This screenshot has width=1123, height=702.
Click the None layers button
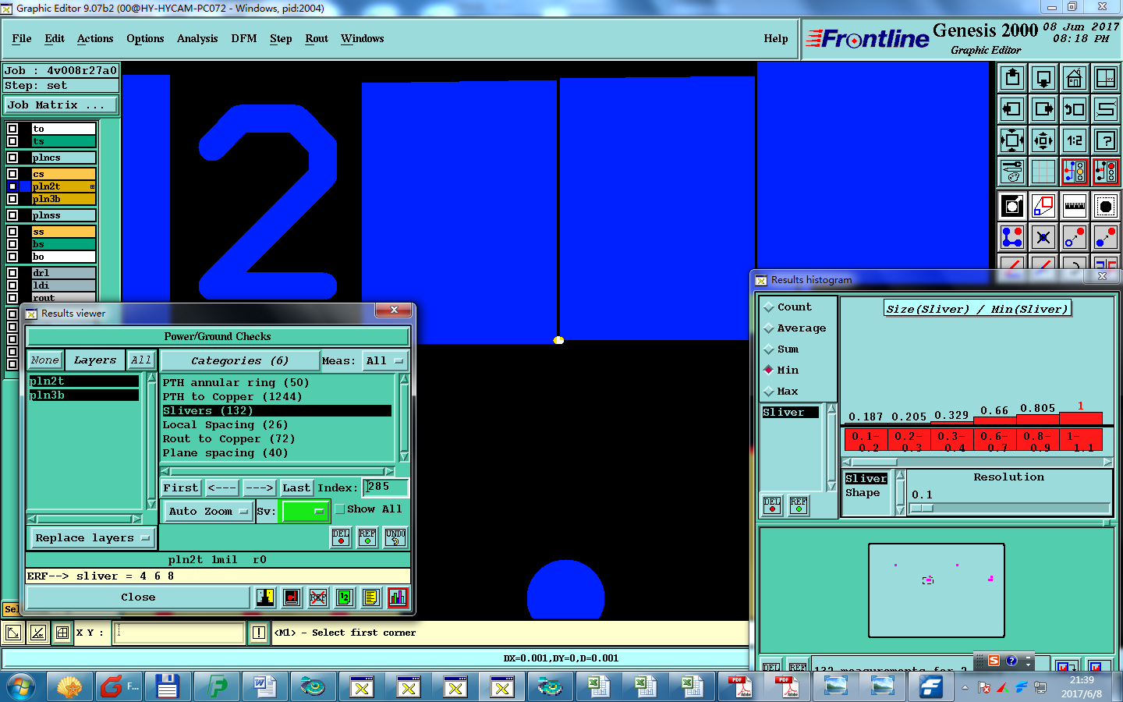44,360
